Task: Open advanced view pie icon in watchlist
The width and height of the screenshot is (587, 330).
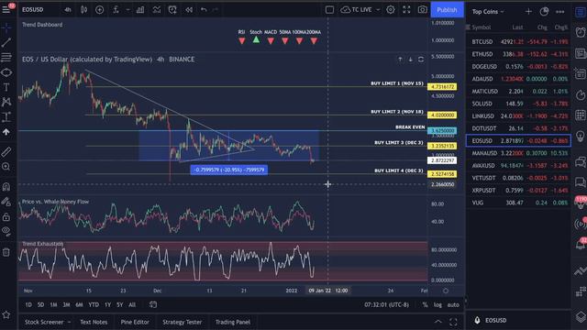Action: [x=544, y=12]
